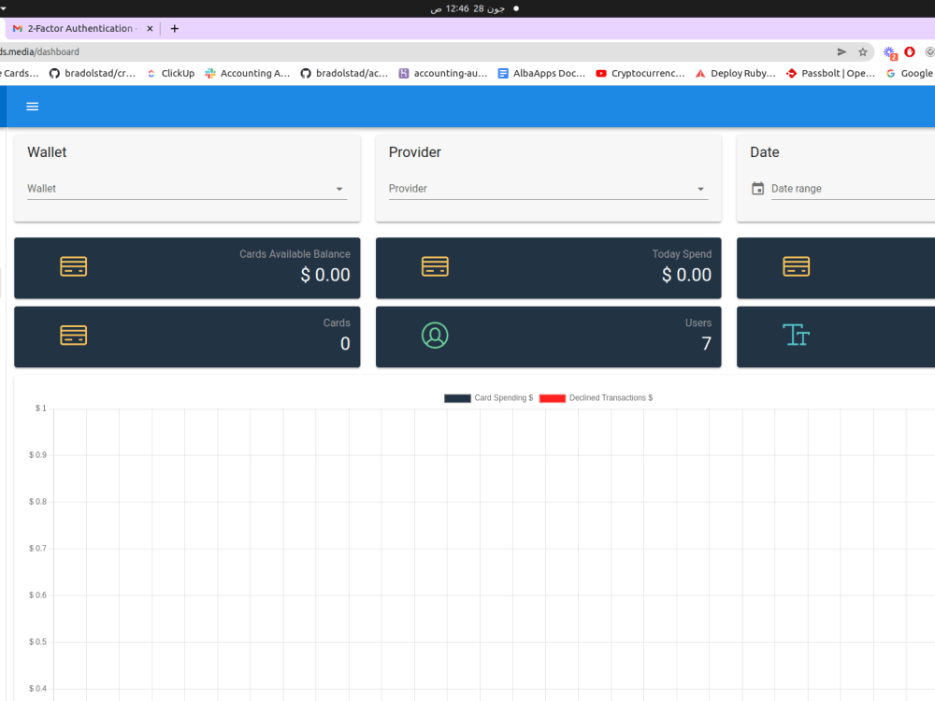
Task: Click the Date range input field
Action: 853,189
